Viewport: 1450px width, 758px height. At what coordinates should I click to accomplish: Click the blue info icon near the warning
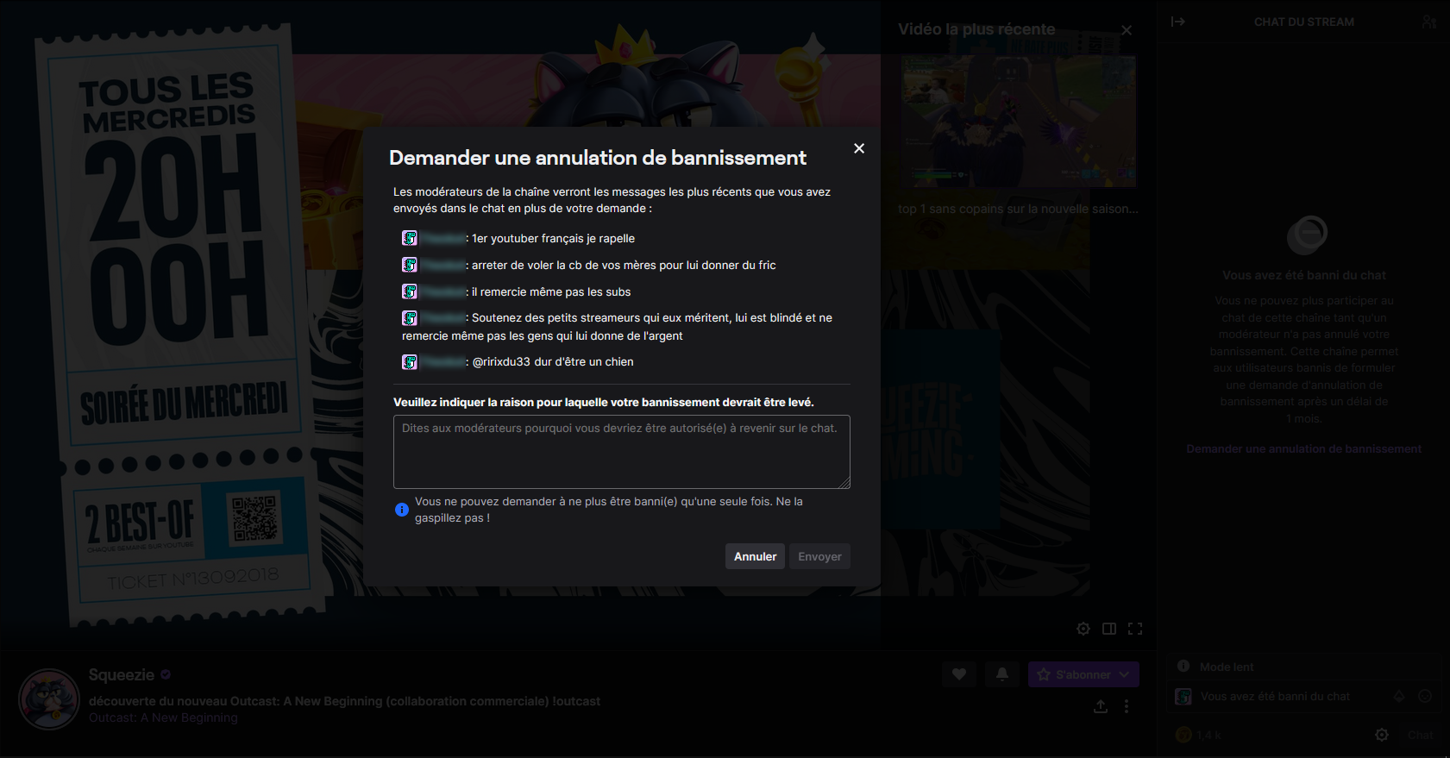(x=402, y=510)
